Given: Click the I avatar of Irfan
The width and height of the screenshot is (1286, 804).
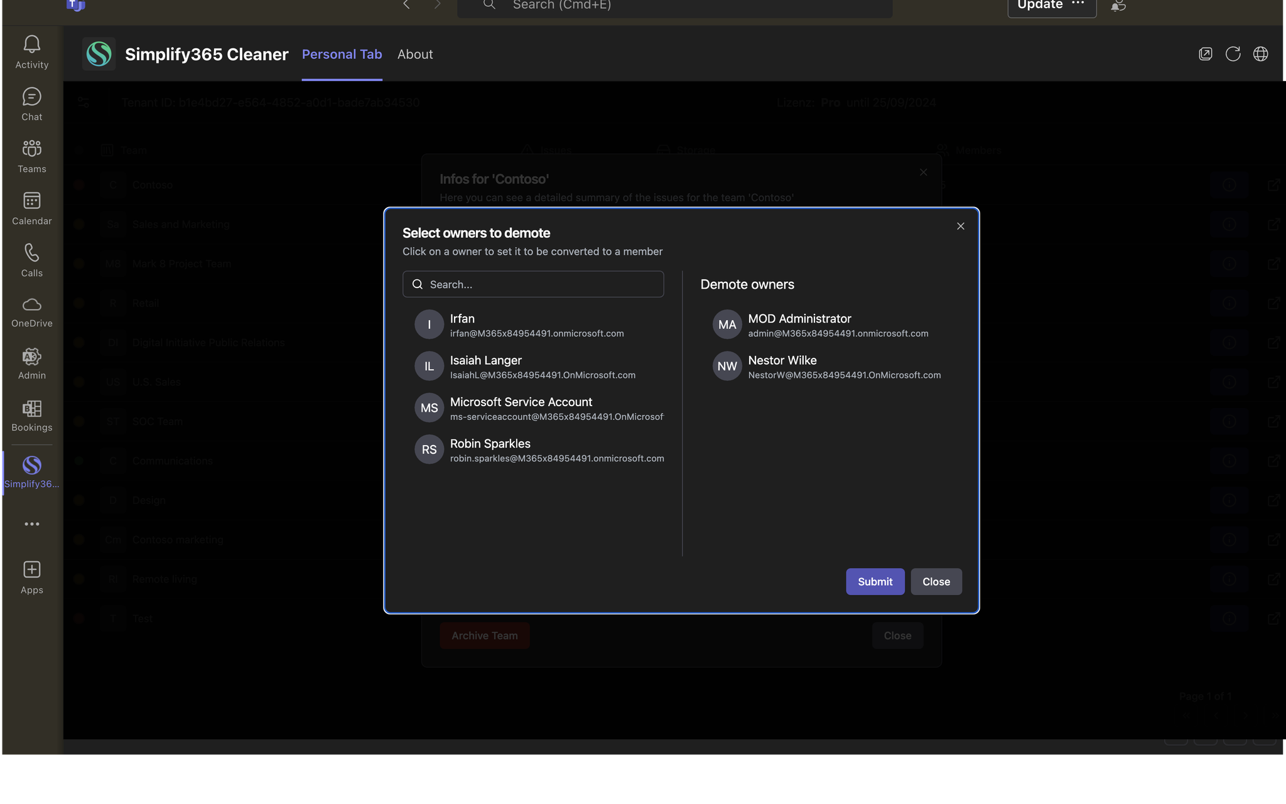Looking at the screenshot, I should pyautogui.click(x=429, y=325).
